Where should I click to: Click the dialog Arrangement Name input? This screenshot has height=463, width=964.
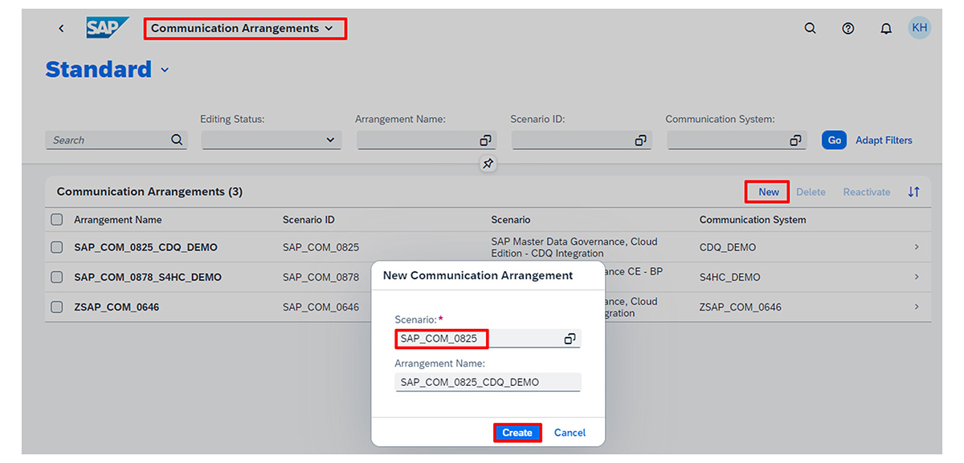click(x=488, y=382)
